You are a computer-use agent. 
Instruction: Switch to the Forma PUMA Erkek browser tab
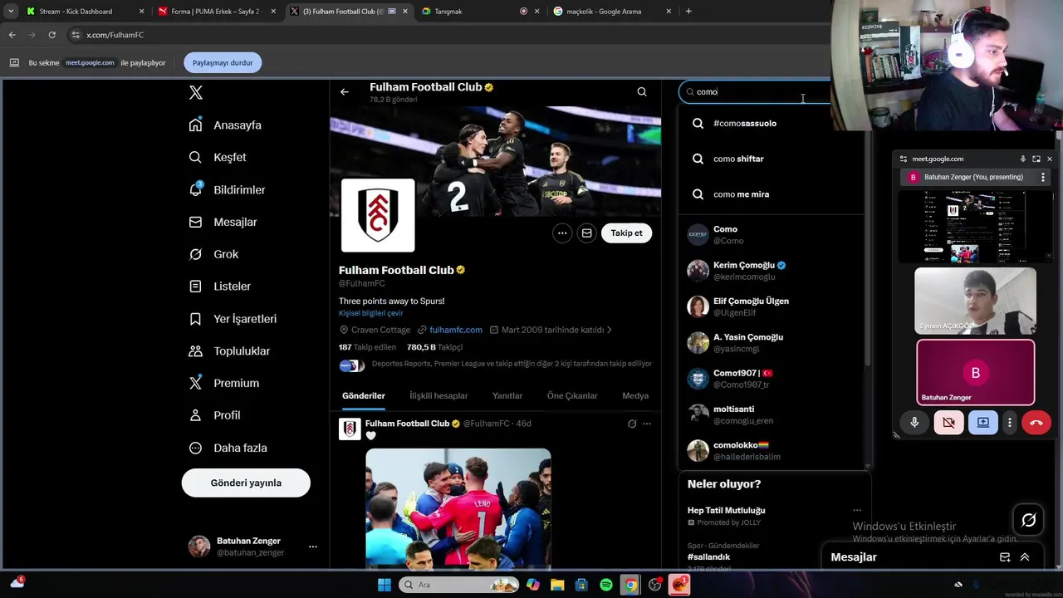click(216, 11)
